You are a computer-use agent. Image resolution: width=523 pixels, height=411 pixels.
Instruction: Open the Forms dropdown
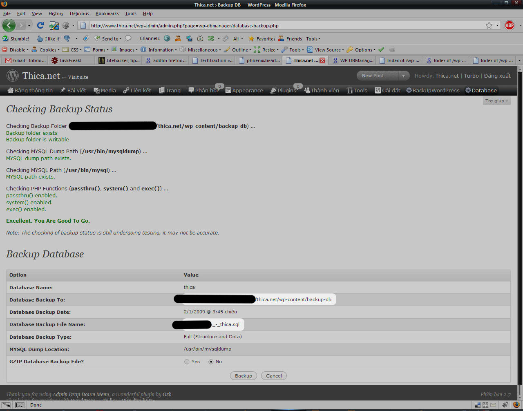(x=97, y=50)
